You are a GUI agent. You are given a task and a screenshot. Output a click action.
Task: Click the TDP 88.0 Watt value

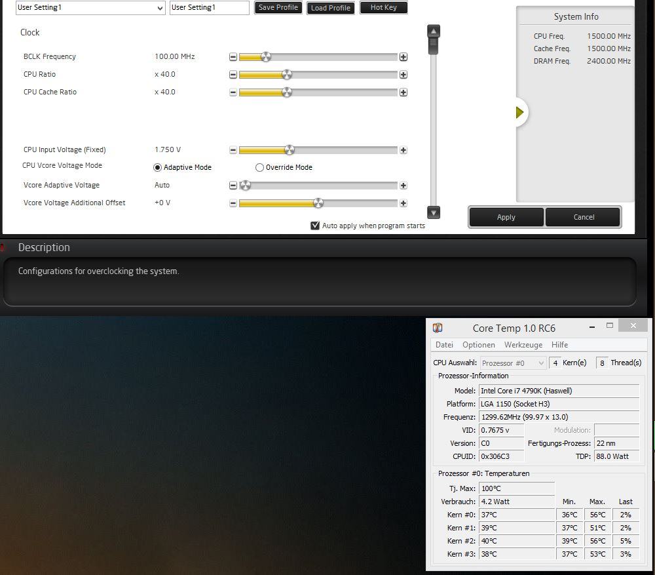click(616, 456)
